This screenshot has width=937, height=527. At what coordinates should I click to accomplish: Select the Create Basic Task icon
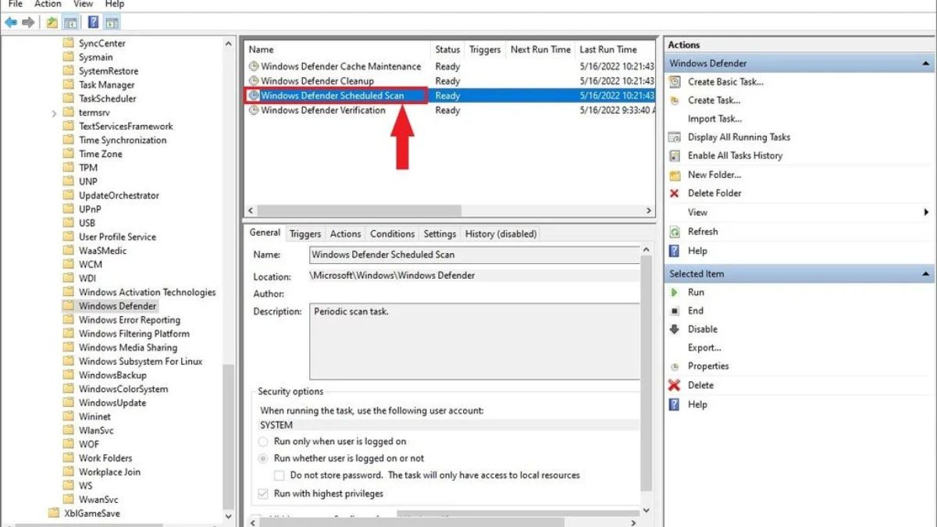674,81
